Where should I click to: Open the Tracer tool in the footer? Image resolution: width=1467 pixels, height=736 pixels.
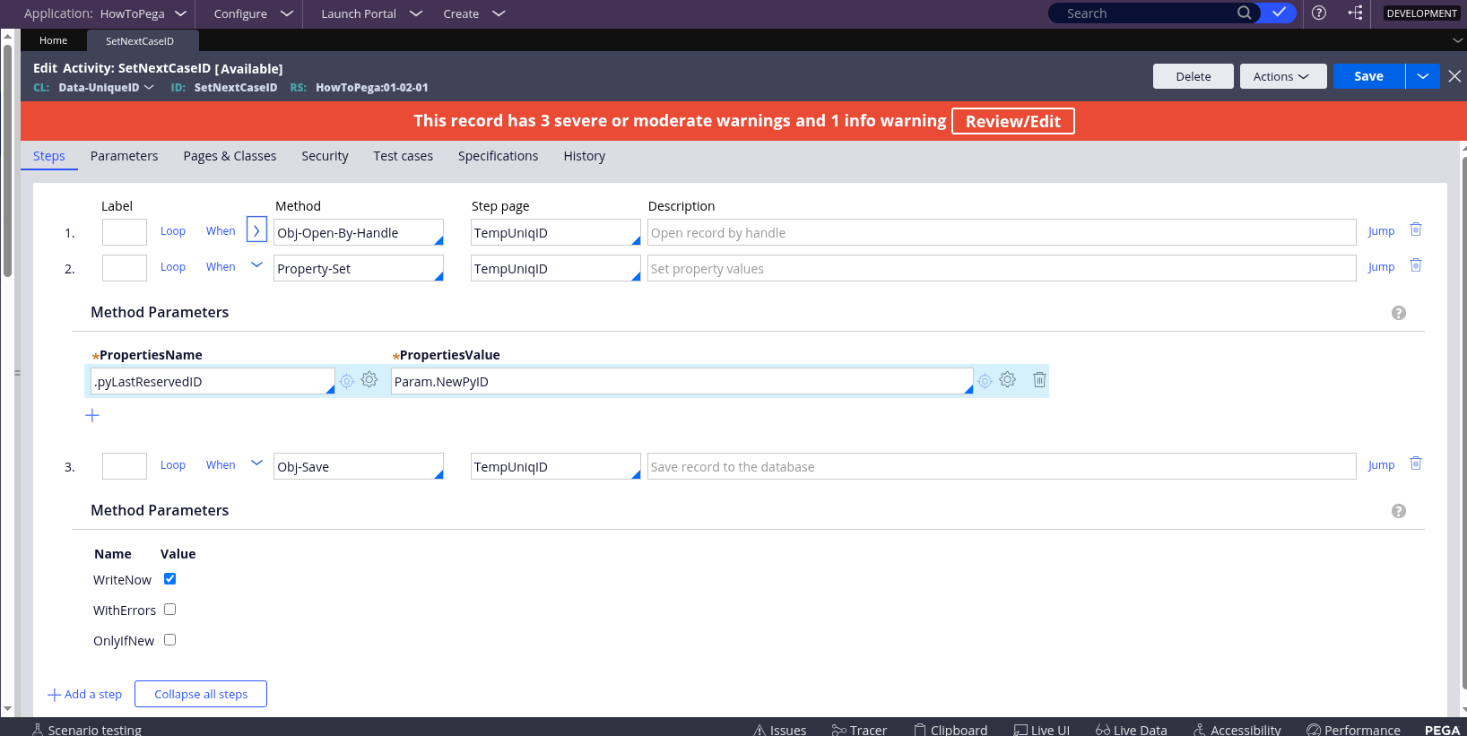click(859, 730)
